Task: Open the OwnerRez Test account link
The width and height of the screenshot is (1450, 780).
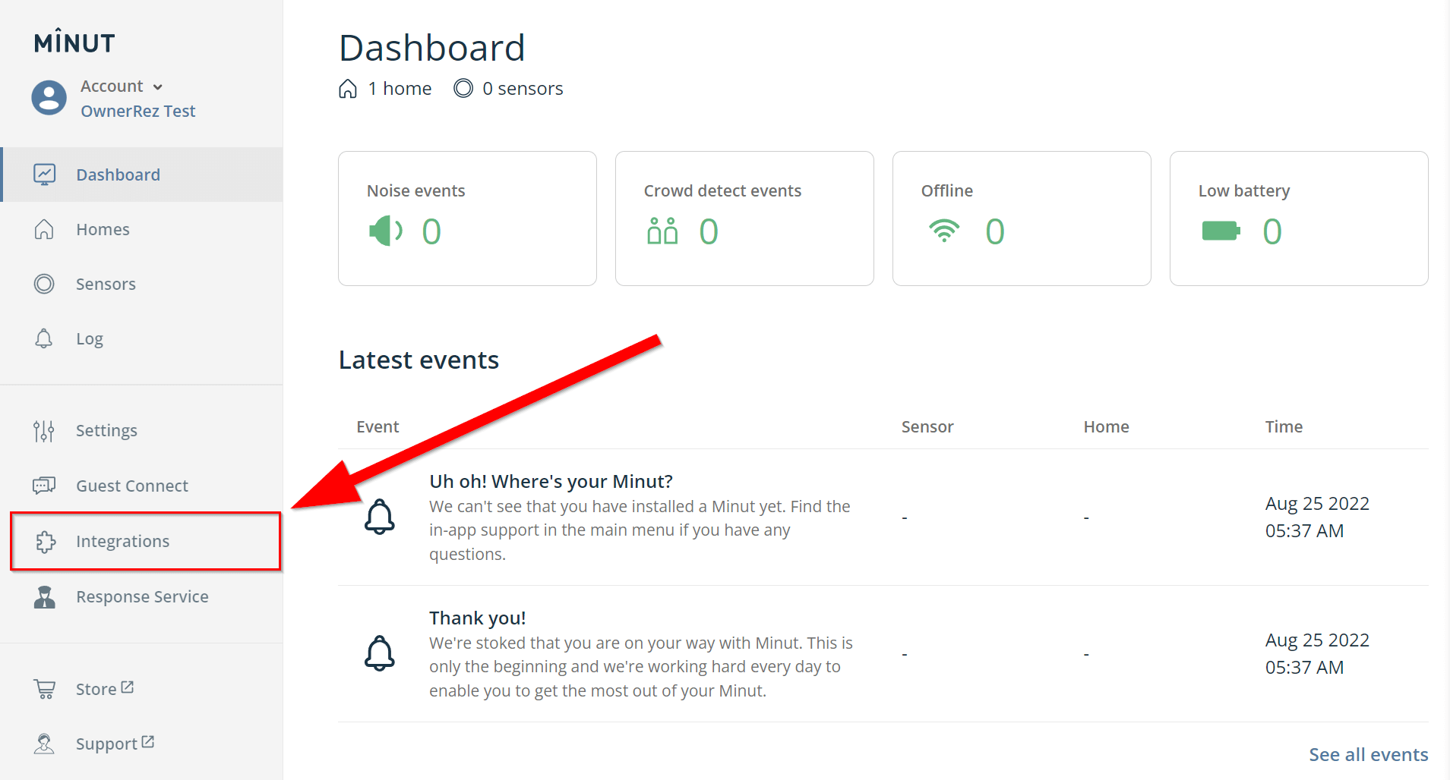Action: point(137,111)
